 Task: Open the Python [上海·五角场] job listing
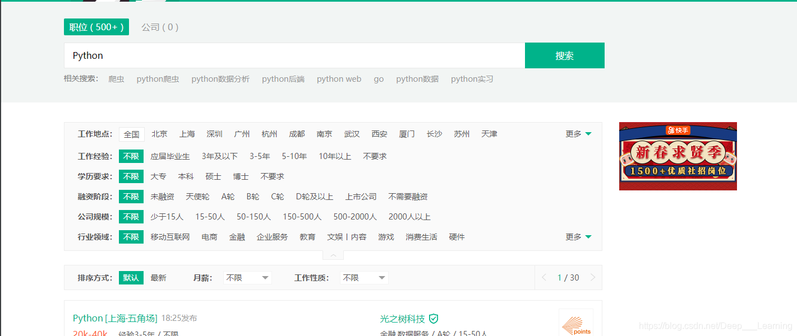point(115,318)
